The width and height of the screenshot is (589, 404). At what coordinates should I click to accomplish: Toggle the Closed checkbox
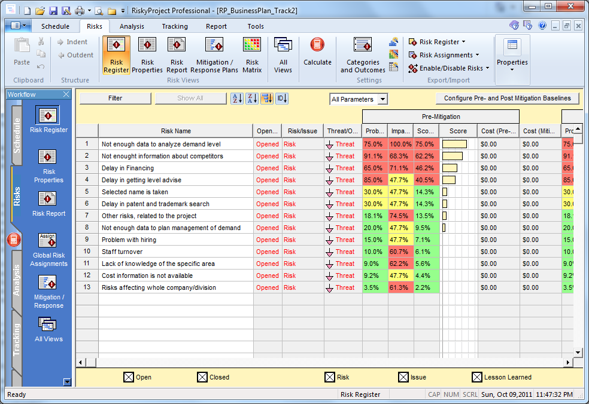click(202, 377)
